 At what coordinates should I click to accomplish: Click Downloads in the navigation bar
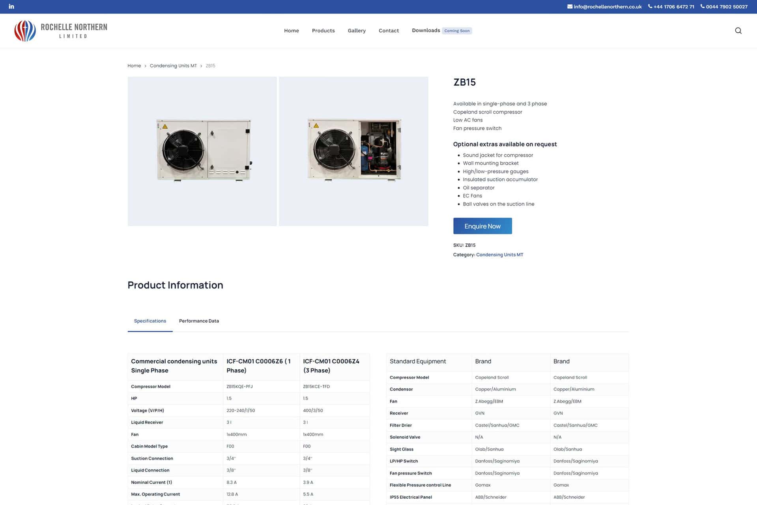(426, 30)
